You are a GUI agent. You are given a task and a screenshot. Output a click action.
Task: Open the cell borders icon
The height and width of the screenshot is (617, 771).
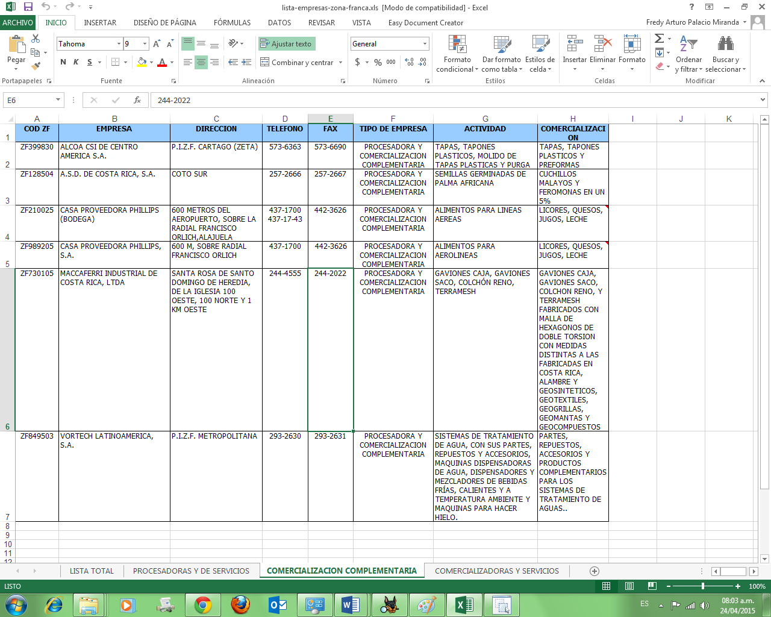[116, 62]
